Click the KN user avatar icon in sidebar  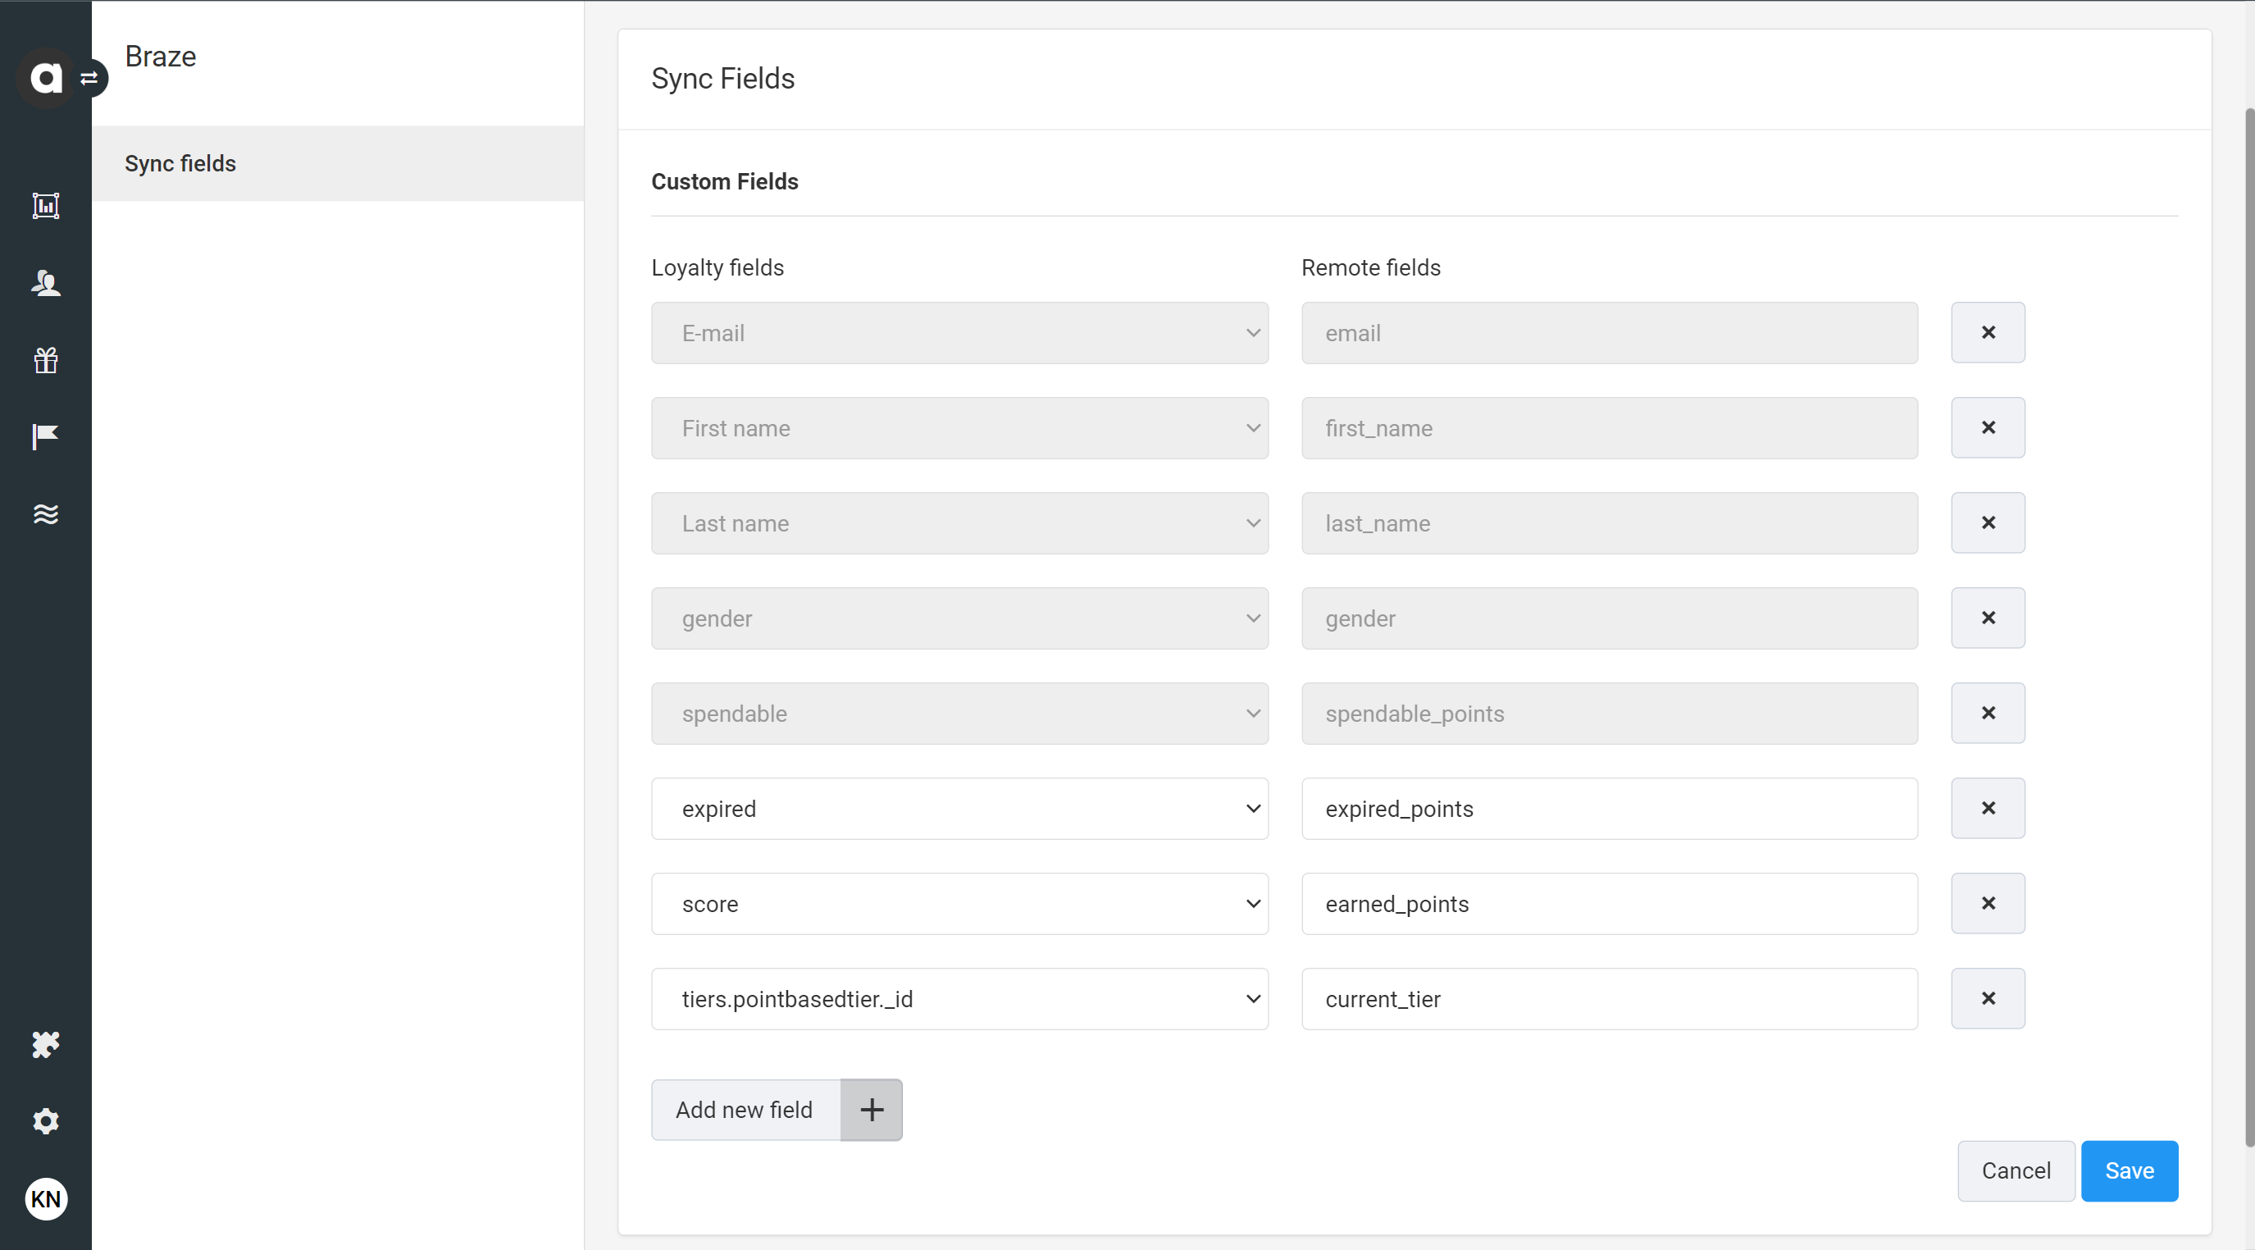(x=44, y=1199)
